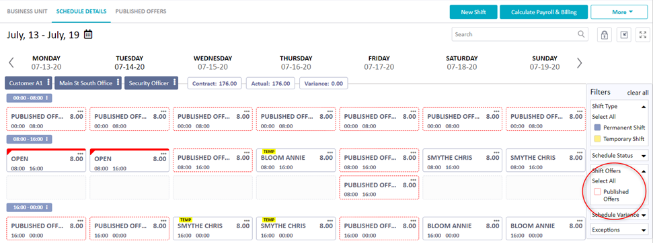
Task: Click empty Wednesday slot under 08:00 row
Action: [x=213, y=188]
